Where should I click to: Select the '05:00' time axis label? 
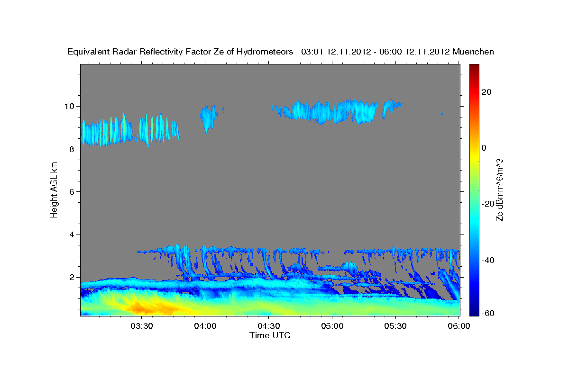pos(332,326)
